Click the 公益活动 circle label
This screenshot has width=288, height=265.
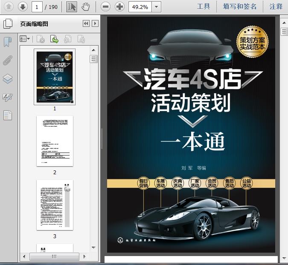click(x=246, y=183)
